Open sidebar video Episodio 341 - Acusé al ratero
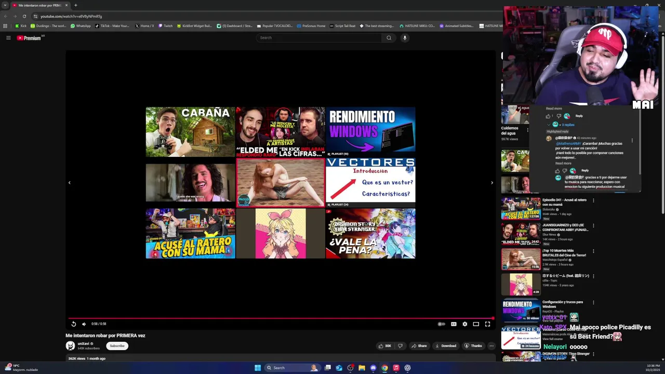Viewport: 665px width, 374px height. 564,202
